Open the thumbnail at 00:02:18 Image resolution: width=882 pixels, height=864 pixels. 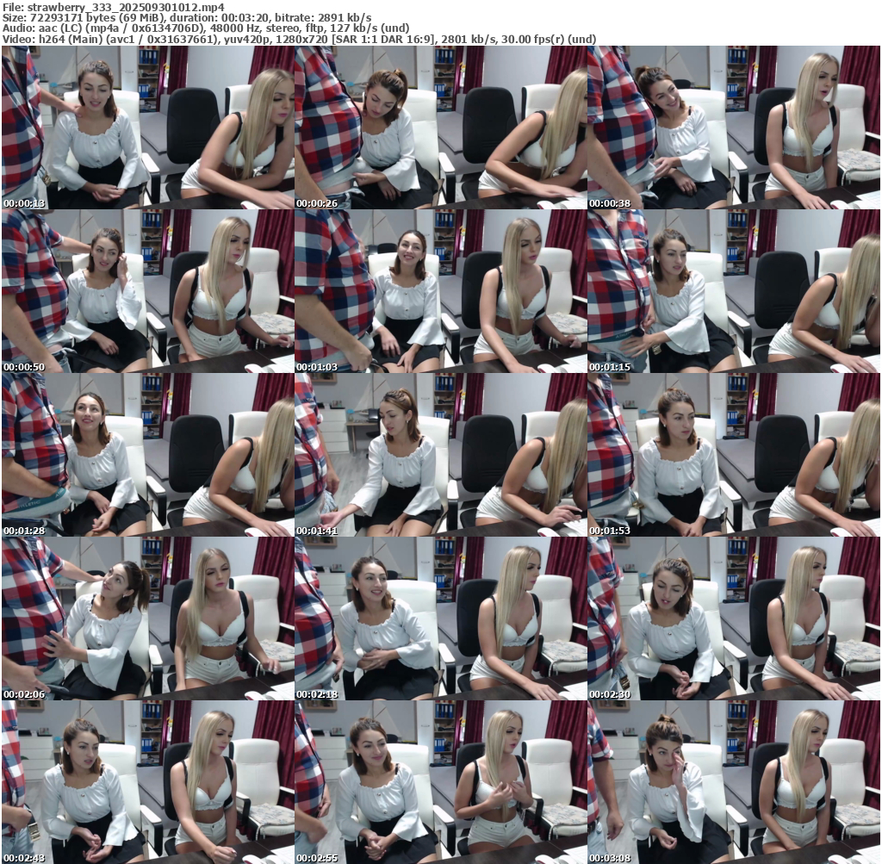click(x=440, y=618)
